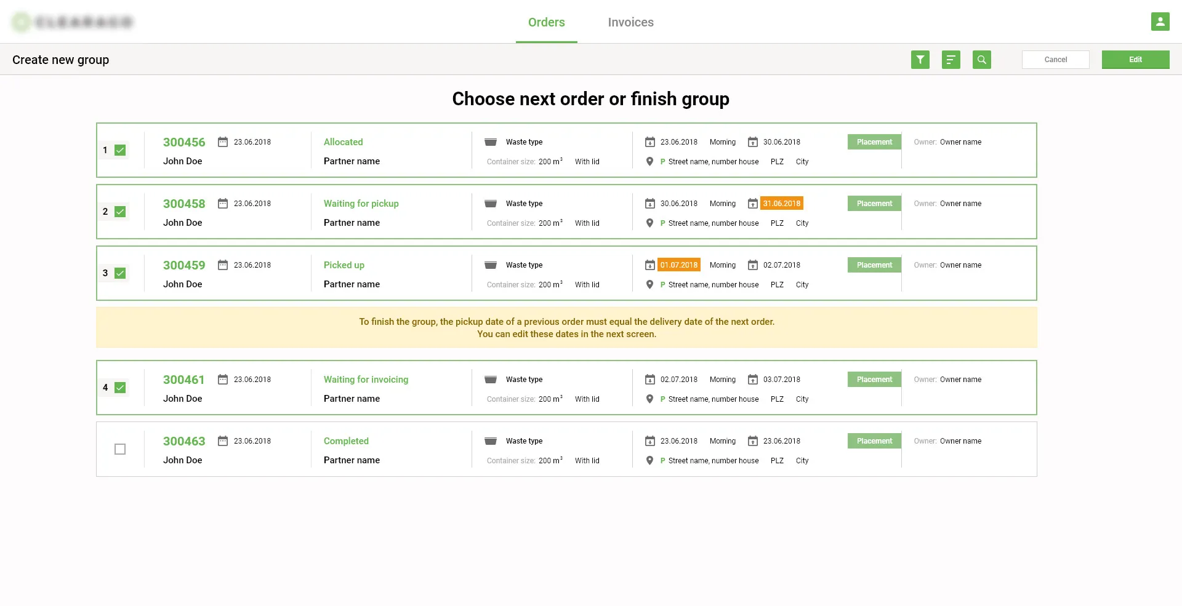Click pickup calendar icon next to 03.07.2018

(752, 380)
